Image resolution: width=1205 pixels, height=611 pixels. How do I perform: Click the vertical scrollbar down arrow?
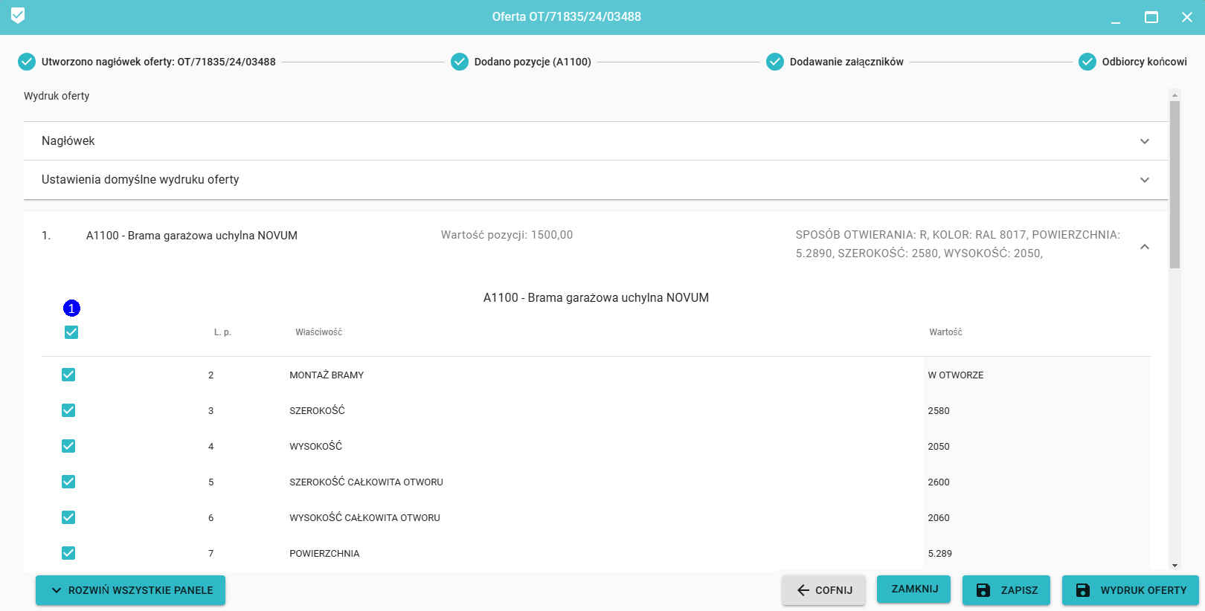(x=1175, y=566)
